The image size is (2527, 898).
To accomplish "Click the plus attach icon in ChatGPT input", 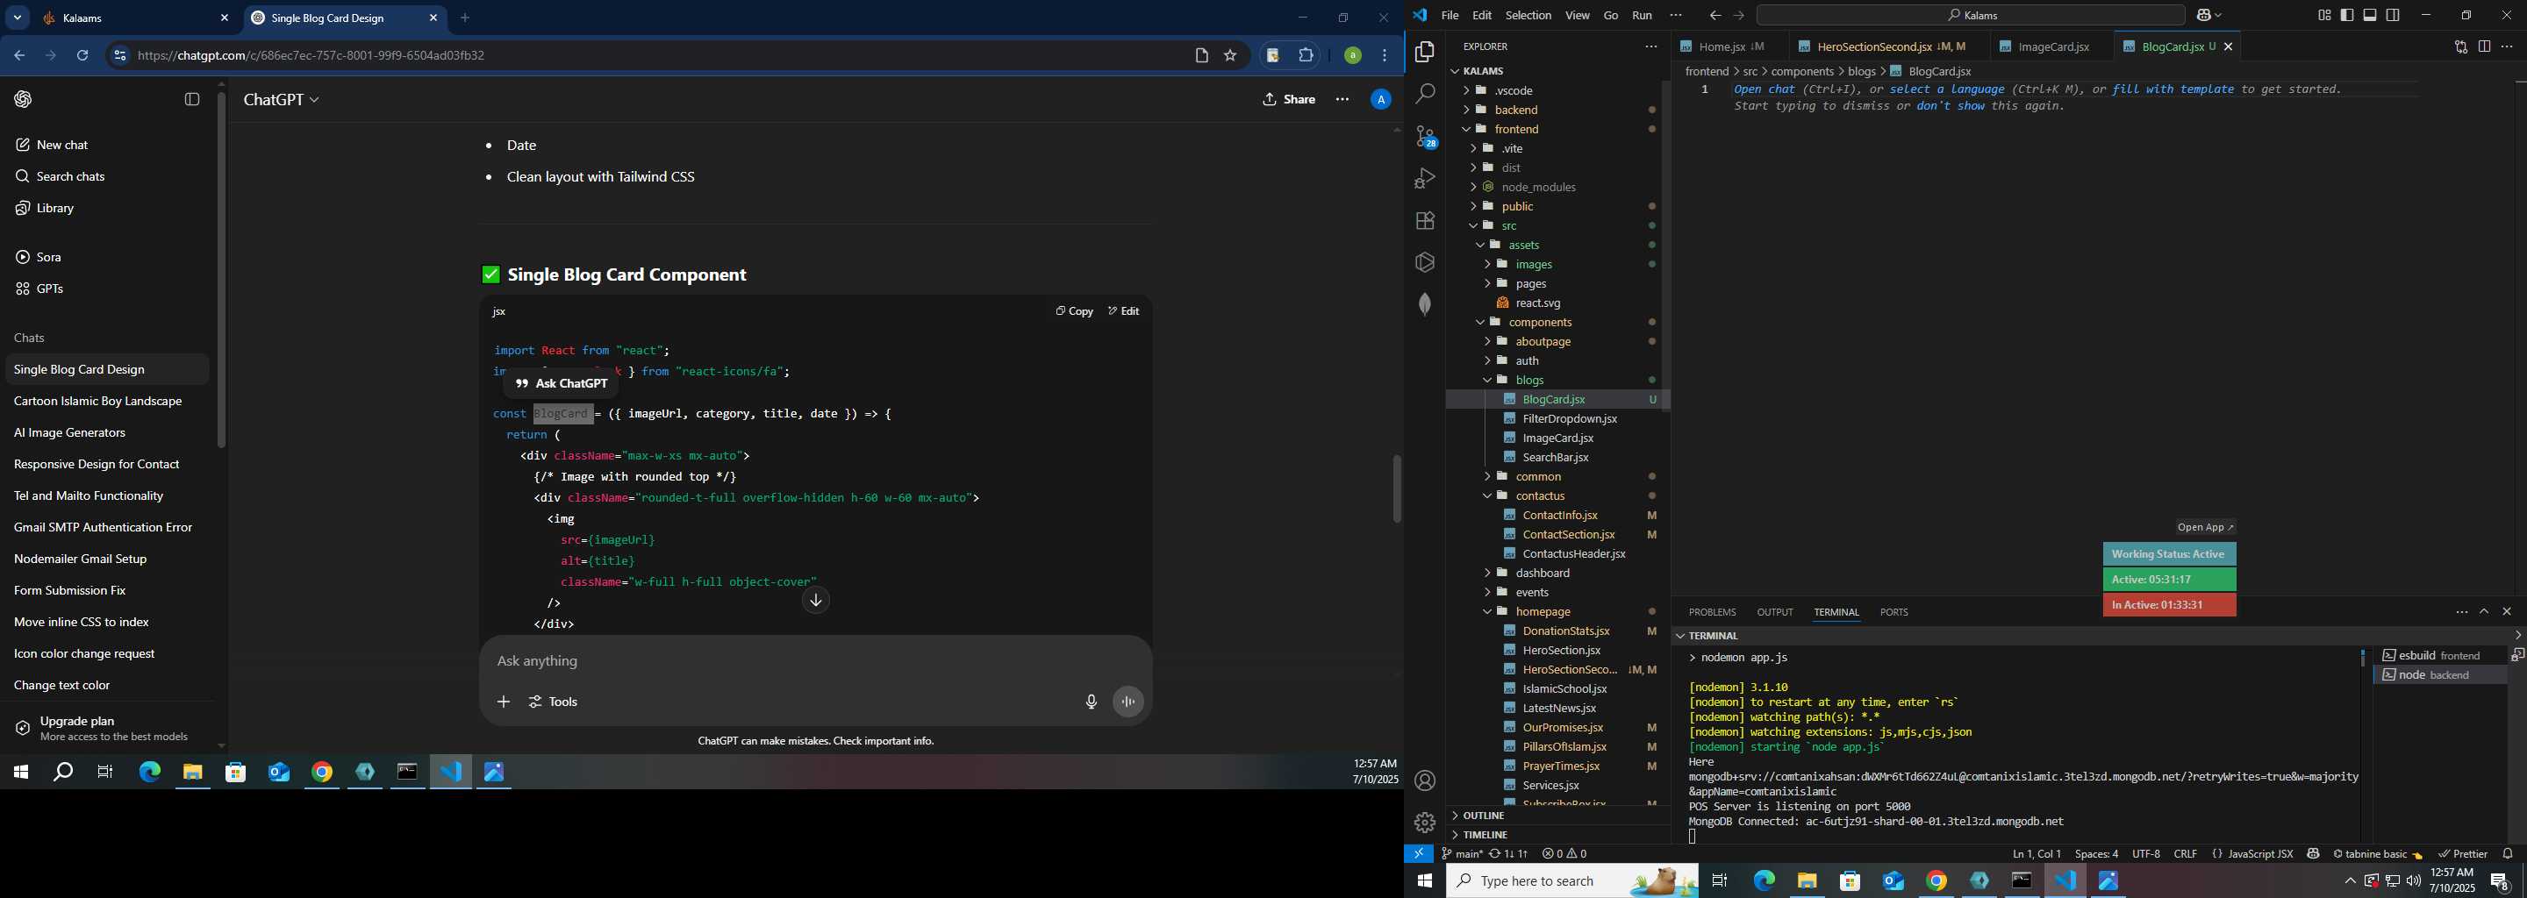I will coord(504,702).
